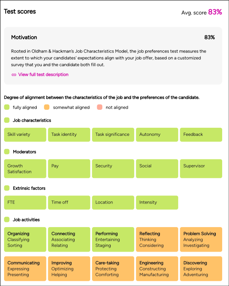Select the Time off extrinsic factor tile
This screenshot has height=286, width=229.
pos(69,202)
